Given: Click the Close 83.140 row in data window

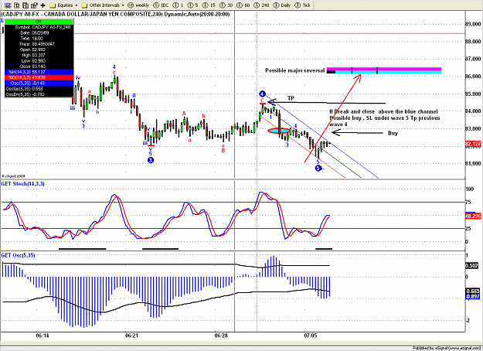Looking at the screenshot, I should click(39, 66).
